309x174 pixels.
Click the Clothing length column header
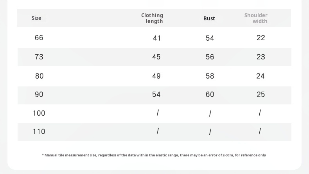coord(152,18)
